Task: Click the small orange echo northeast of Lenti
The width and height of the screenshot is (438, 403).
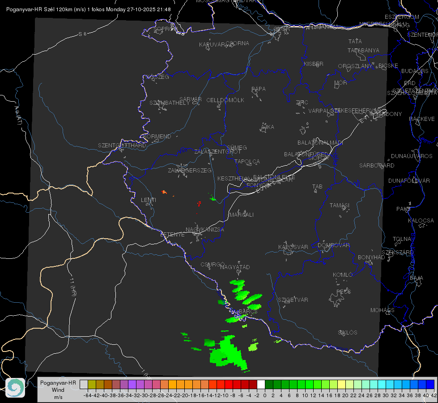Action: (x=164, y=192)
